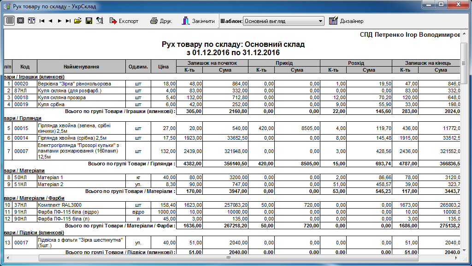Image resolution: width=472 pixels, height=266 pixels.
Task: Close report via Закінчити button
Action: click(x=198, y=21)
